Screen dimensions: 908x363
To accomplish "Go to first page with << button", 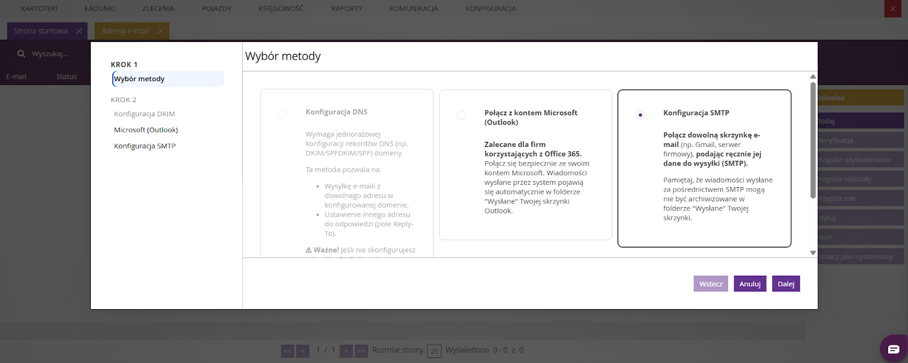I will [x=288, y=351].
